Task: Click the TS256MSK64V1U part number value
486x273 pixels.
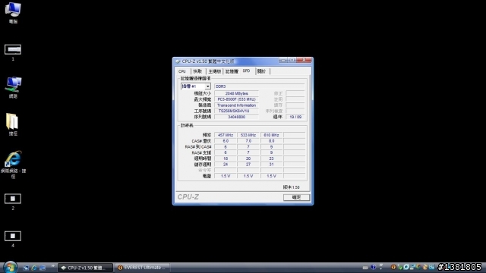Action: pyautogui.click(x=236, y=111)
